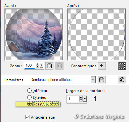Increase zoom with the up spinner arrow
Screen dimensions: 129x122
(38, 64)
